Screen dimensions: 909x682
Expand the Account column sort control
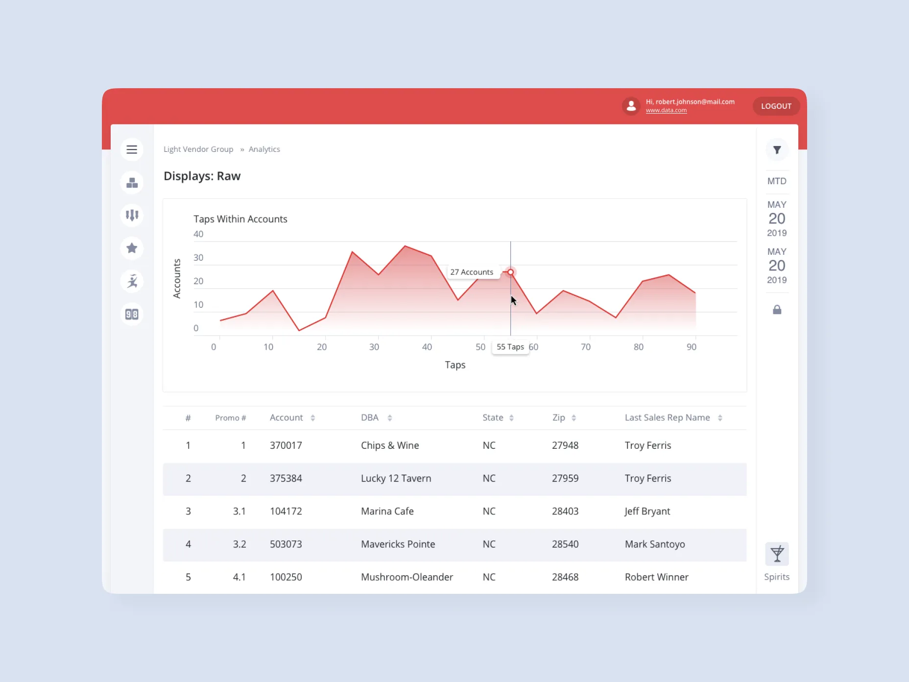[x=312, y=417]
